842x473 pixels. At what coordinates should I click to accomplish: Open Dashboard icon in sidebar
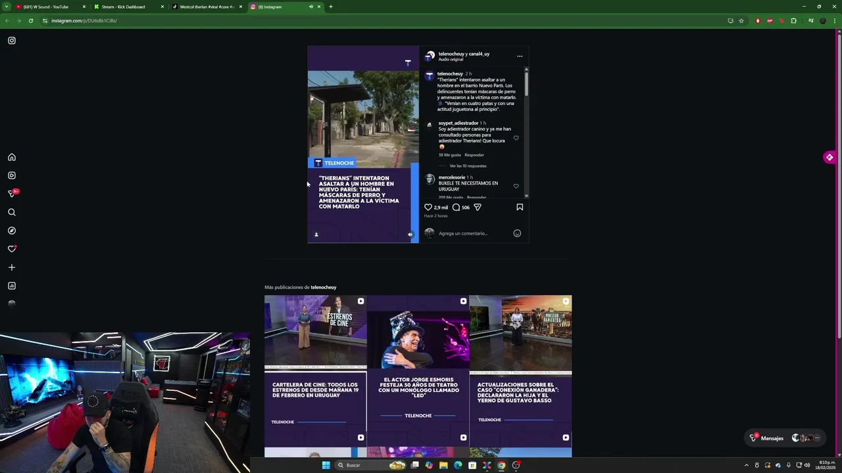click(x=12, y=286)
